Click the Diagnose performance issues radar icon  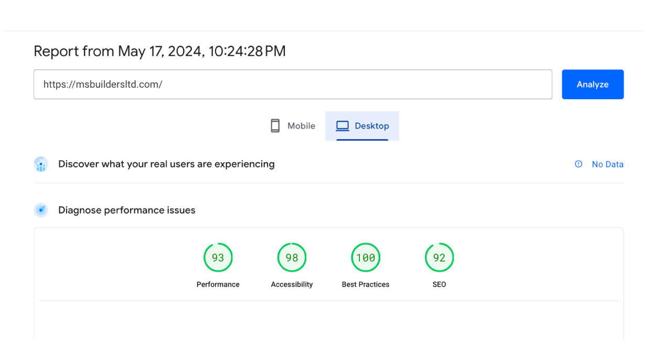pyautogui.click(x=41, y=211)
